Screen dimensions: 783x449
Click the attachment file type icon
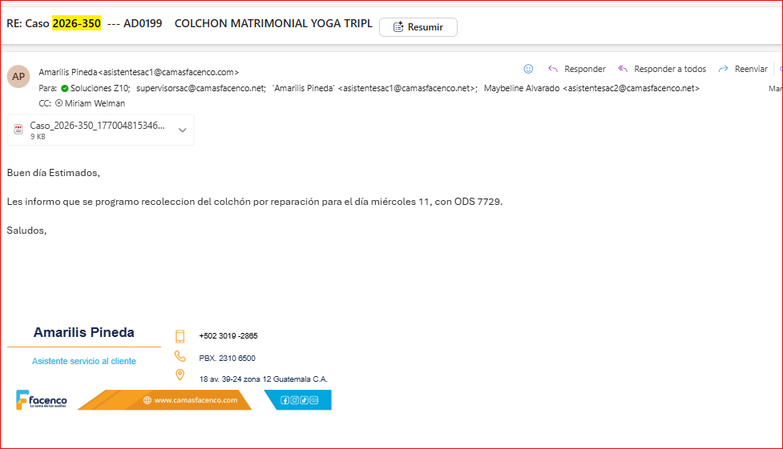[18, 130]
